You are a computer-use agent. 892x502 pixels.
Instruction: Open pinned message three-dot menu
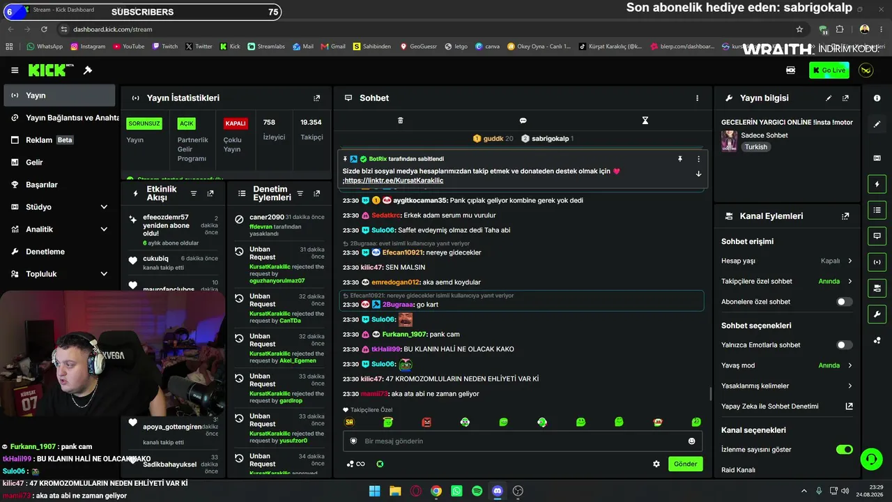(x=698, y=159)
